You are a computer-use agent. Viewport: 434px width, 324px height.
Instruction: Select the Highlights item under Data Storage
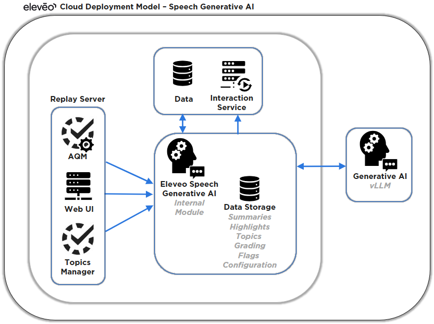click(x=250, y=227)
